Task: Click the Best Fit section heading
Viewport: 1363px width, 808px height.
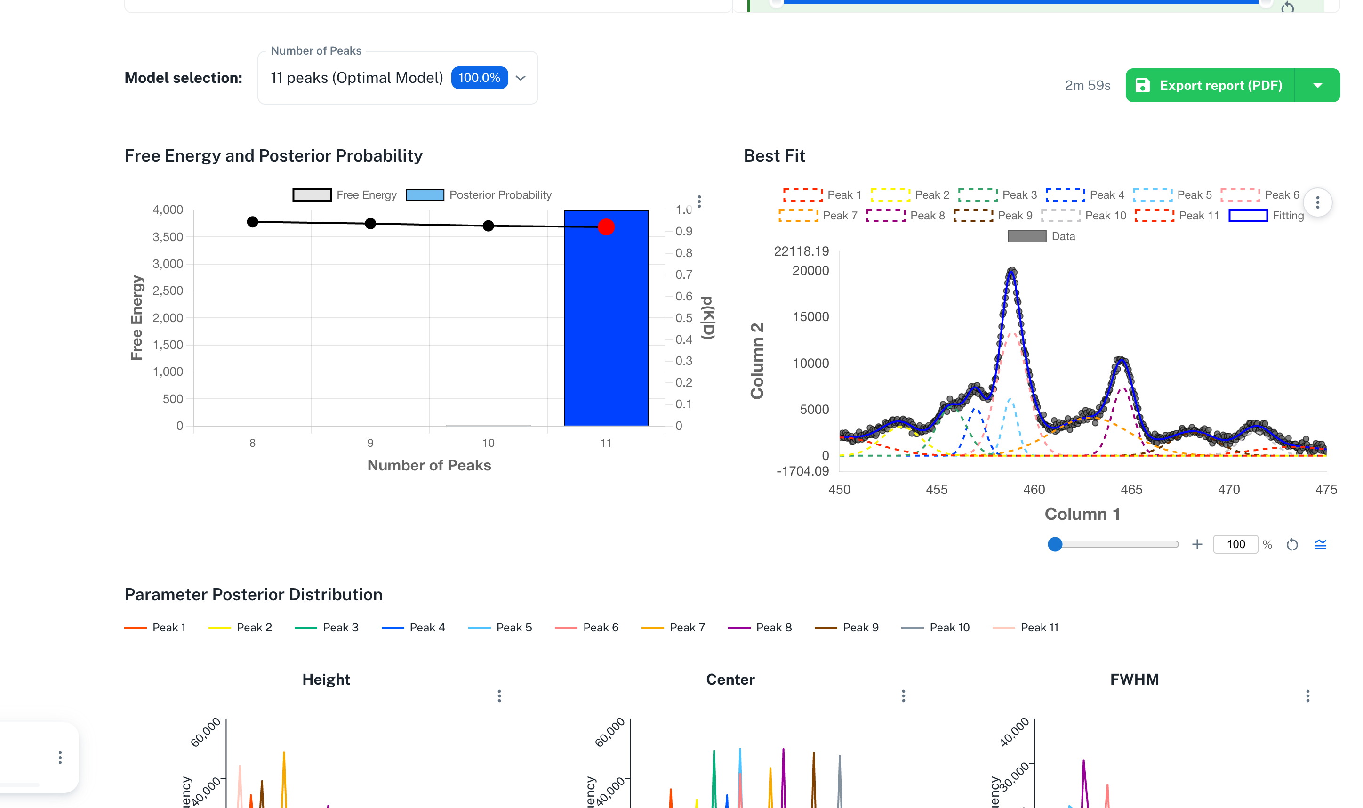Action: click(774, 156)
